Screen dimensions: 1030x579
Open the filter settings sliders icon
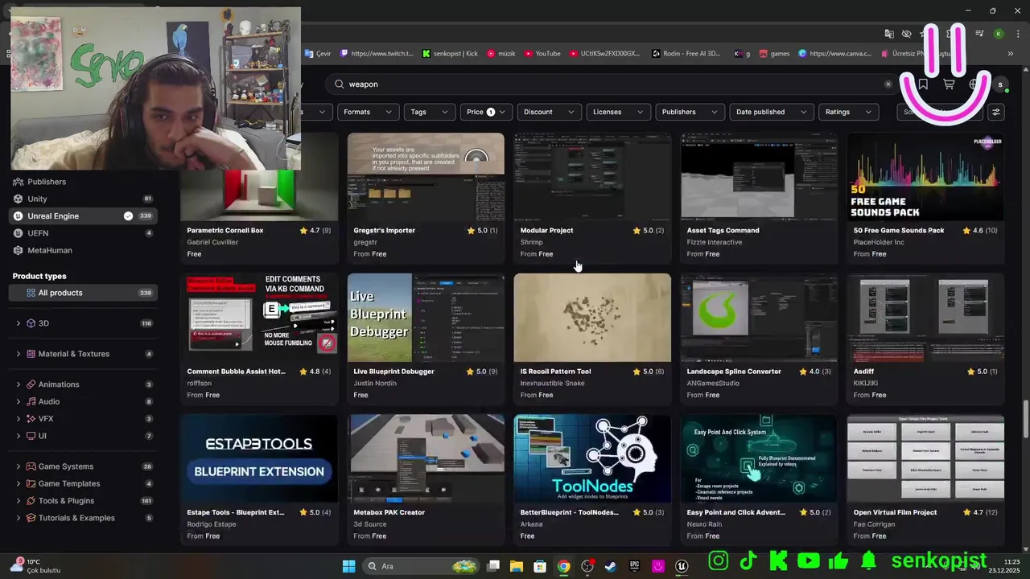996,112
